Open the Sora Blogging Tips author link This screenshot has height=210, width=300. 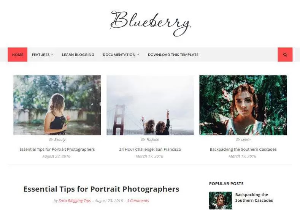[x=75, y=201]
